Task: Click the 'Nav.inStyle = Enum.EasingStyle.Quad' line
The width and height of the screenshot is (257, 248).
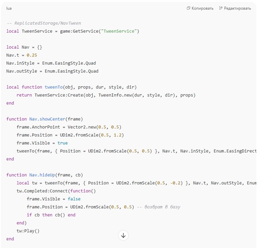Action: [51, 63]
